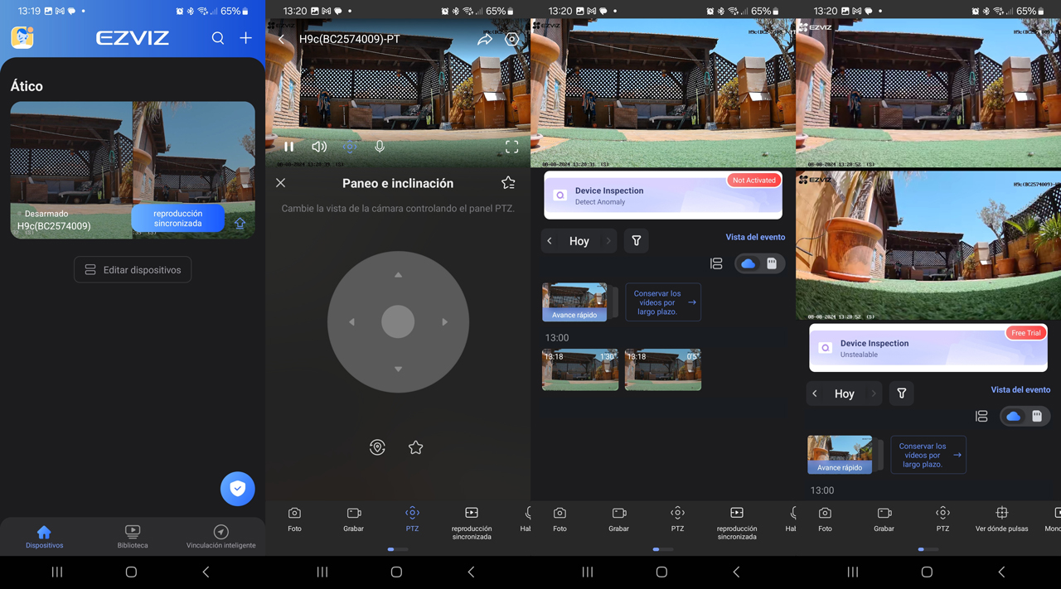Tap the plus icon to add device
Viewport: 1061px width, 589px height.
pyautogui.click(x=246, y=38)
